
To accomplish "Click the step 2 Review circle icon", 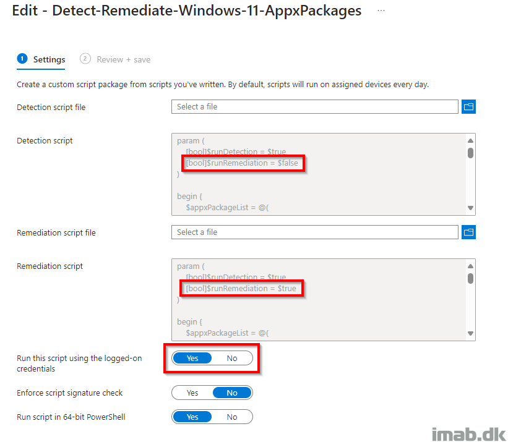I will (85, 59).
